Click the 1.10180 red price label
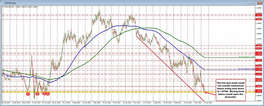 259,79
